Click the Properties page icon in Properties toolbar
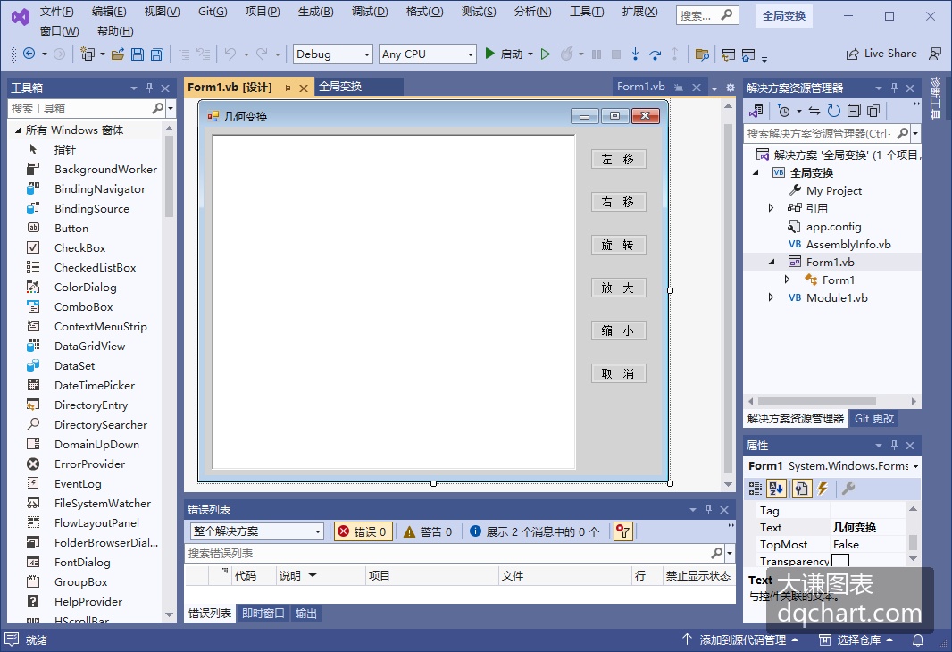The width and height of the screenshot is (952, 652). click(x=801, y=488)
